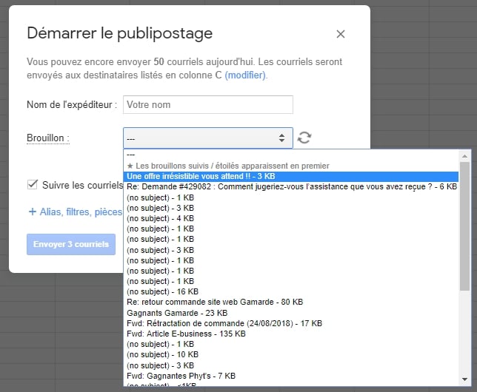
Task: Close the Démarrer le publipostage dialog
Action: coord(340,34)
